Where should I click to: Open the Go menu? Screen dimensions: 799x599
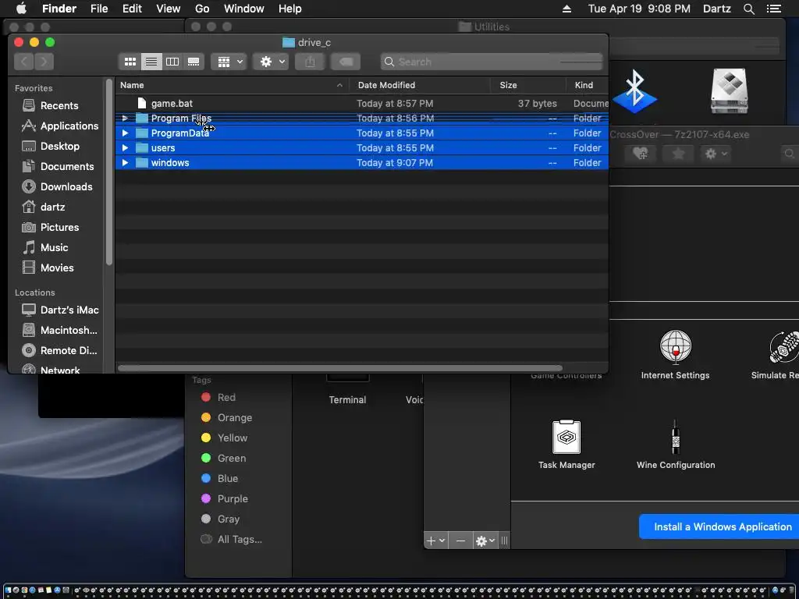tap(202, 9)
